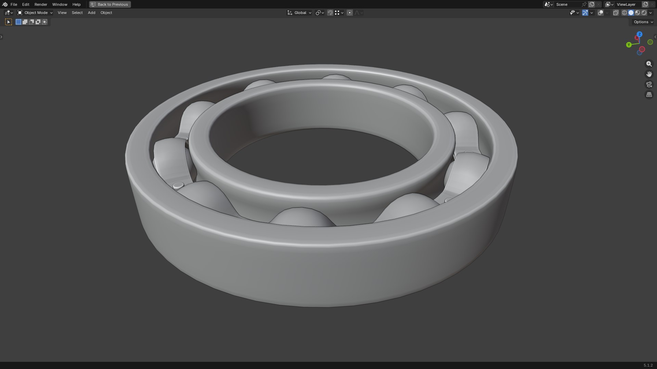Click New Scene copy icon
This screenshot has height=369, width=657.
[x=592, y=4]
